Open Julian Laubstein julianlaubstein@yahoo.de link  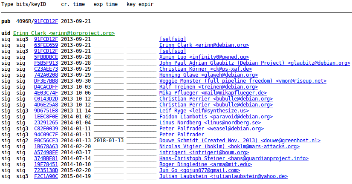[x=223, y=176]
